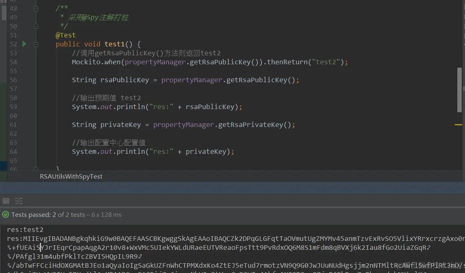Click the console layout icon in test toolbar
This screenshot has width=465, height=273.
[x=6, y=201]
